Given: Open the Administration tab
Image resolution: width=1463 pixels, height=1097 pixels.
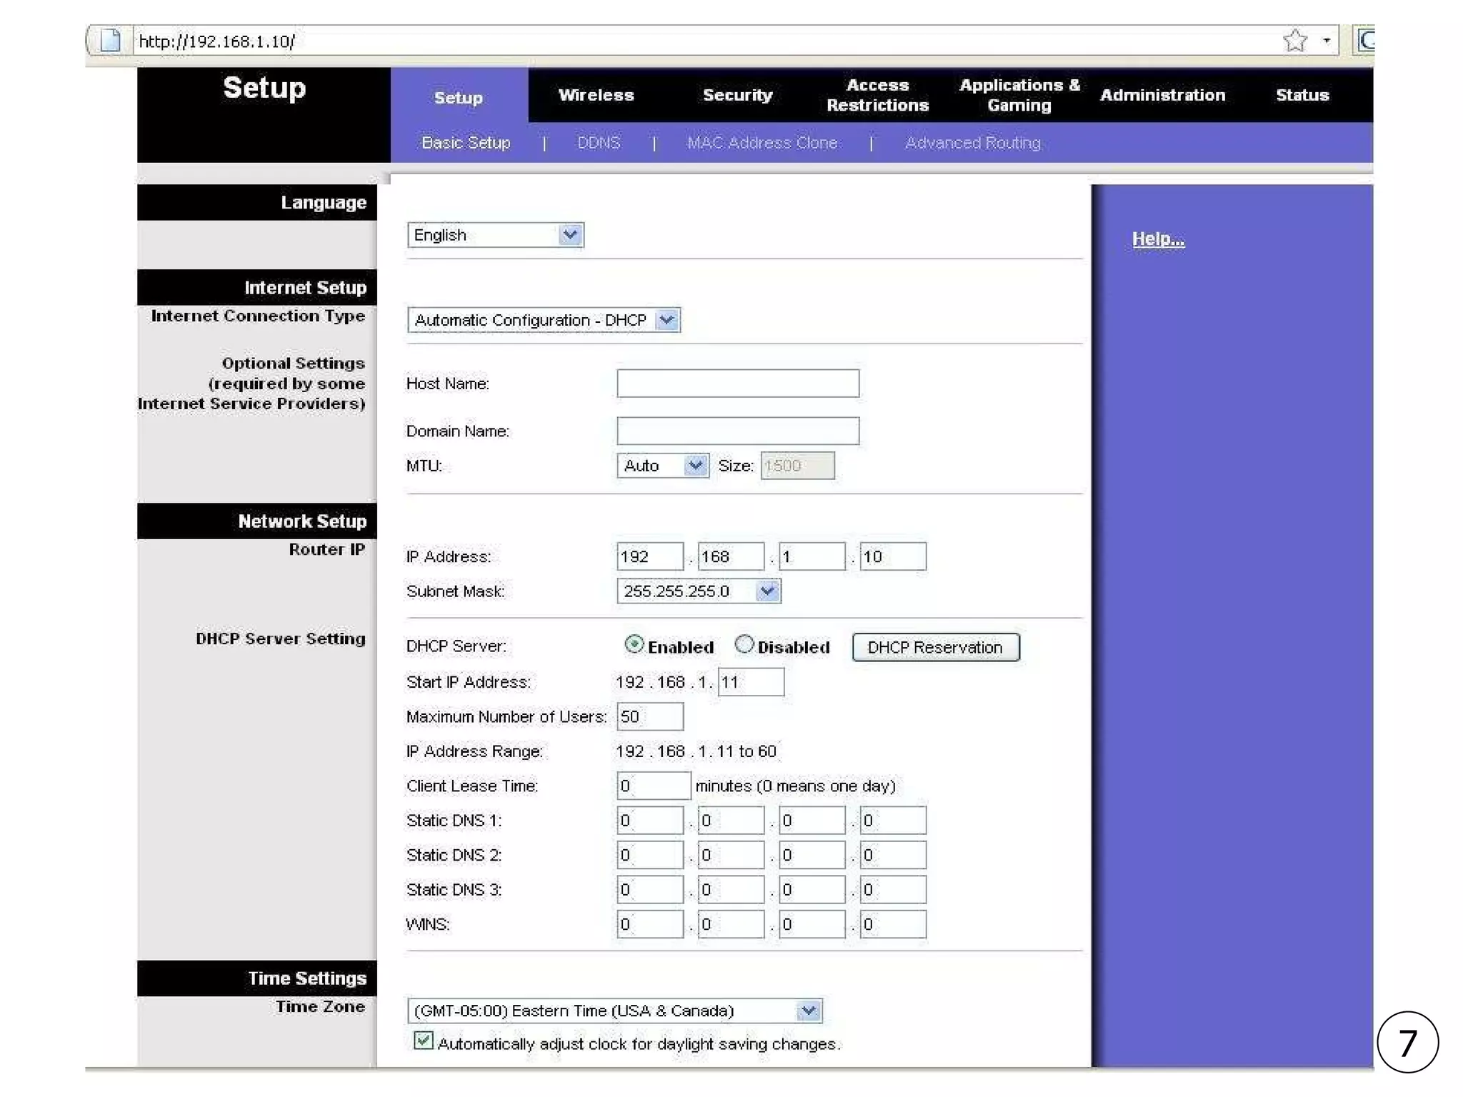Looking at the screenshot, I should (1162, 95).
